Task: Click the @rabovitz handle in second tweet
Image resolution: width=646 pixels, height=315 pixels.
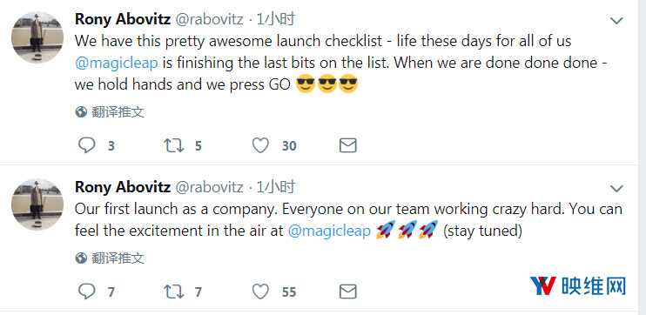Action: click(210, 187)
